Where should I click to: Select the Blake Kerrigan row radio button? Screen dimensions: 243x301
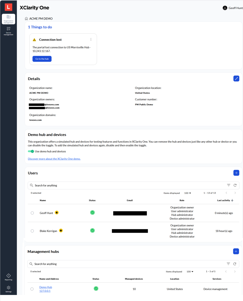[32, 231]
